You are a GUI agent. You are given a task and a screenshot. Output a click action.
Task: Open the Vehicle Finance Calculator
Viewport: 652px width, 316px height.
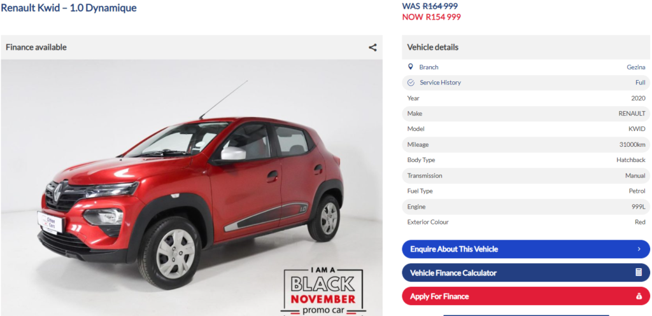pos(526,273)
